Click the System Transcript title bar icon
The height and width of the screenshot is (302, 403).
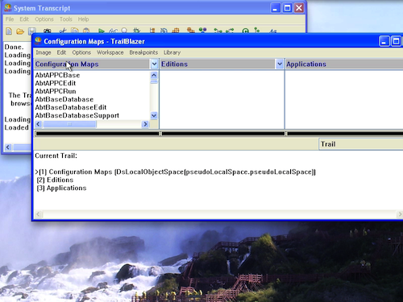click(x=8, y=8)
